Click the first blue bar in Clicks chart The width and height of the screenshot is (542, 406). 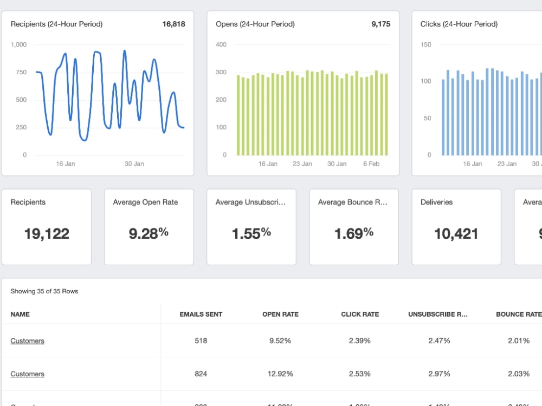click(443, 117)
